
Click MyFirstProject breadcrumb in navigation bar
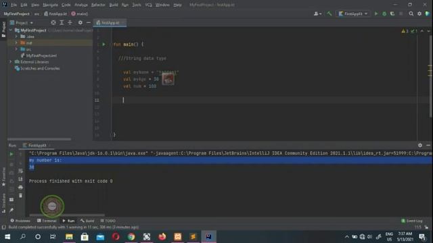[x=16, y=13]
